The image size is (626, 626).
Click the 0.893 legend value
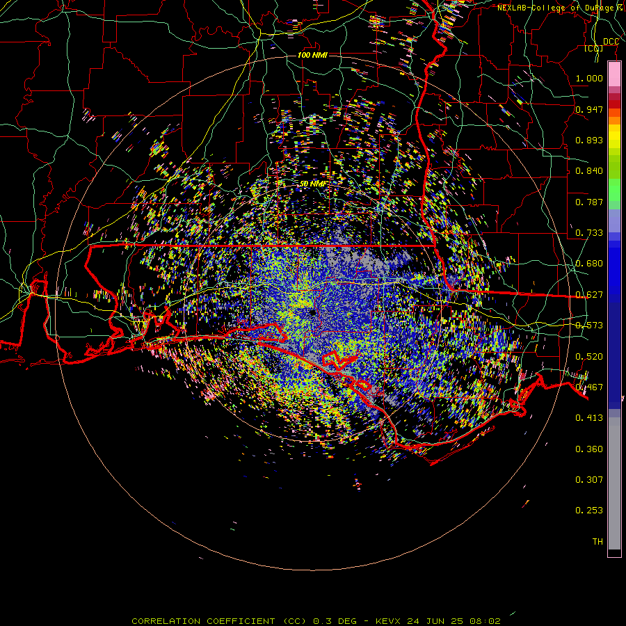coord(589,140)
